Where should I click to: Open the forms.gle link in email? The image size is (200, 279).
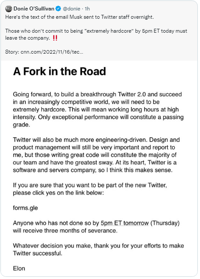click(x=25, y=208)
